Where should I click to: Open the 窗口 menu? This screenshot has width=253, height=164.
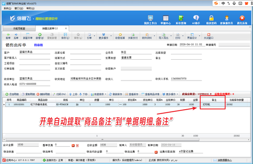19,8
